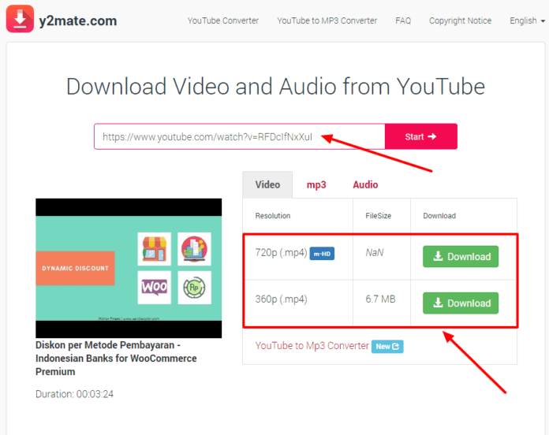Switch to the mp3 tab
Viewport: 549px width, 435px height.
316,184
